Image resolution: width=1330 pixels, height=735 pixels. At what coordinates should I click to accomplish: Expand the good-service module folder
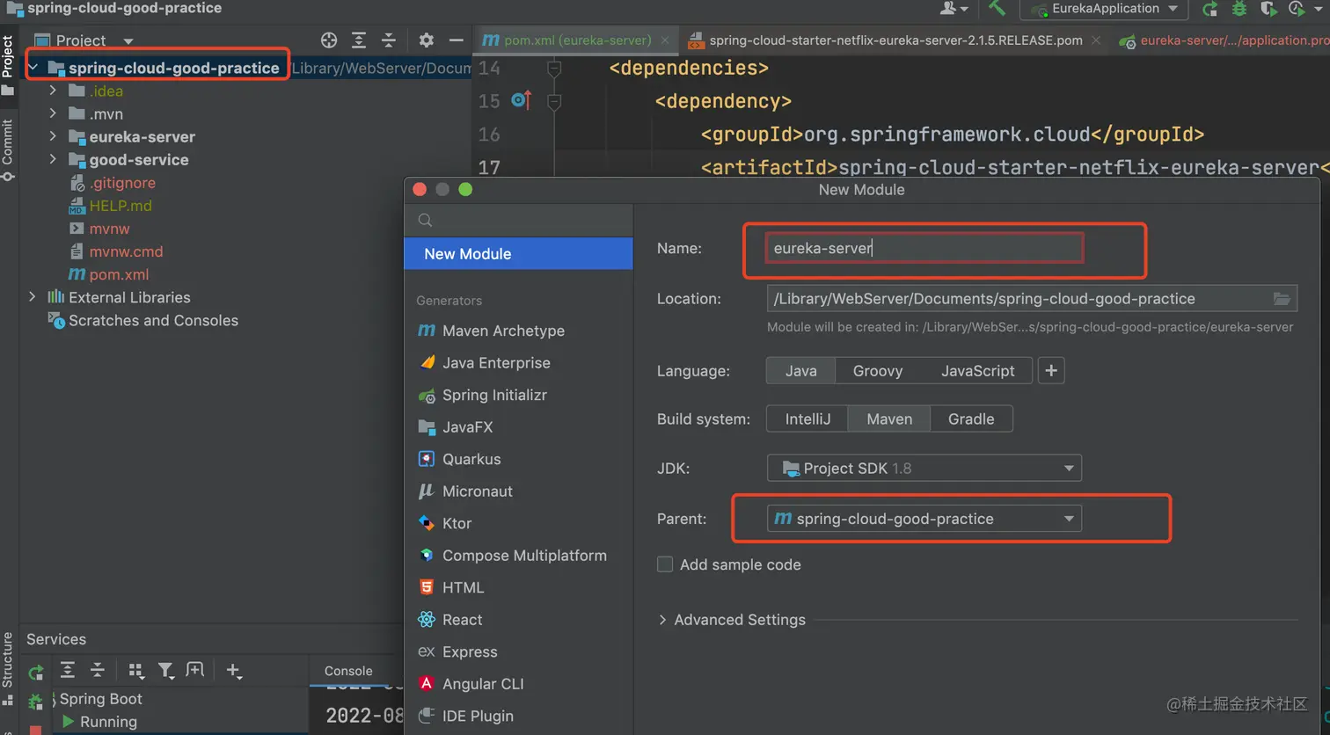(x=53, y=159)
